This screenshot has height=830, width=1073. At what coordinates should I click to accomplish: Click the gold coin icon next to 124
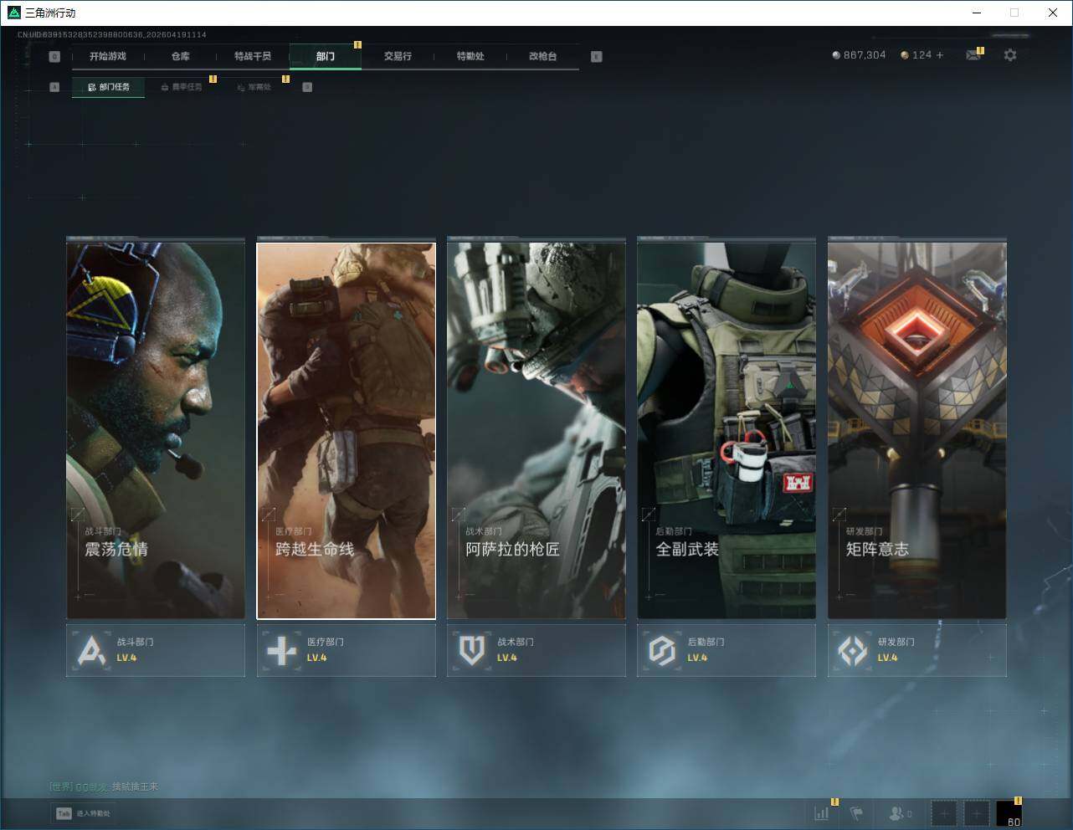(905, 55)
